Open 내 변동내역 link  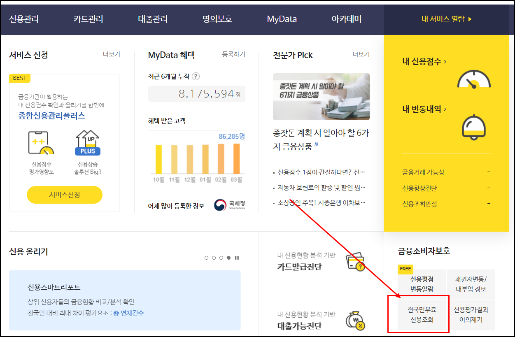pos(424,109)
